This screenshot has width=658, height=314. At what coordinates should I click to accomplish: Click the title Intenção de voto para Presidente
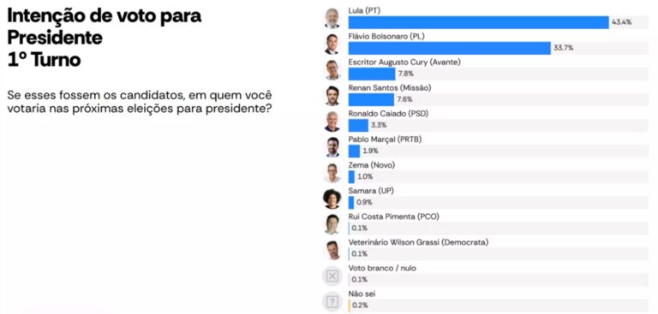pyautogui.click(x=104, y=27)
